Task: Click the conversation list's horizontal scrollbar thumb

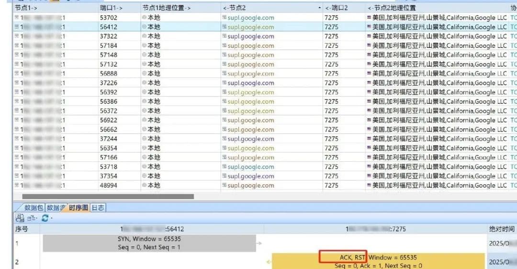Action: (x=108, y=196)
